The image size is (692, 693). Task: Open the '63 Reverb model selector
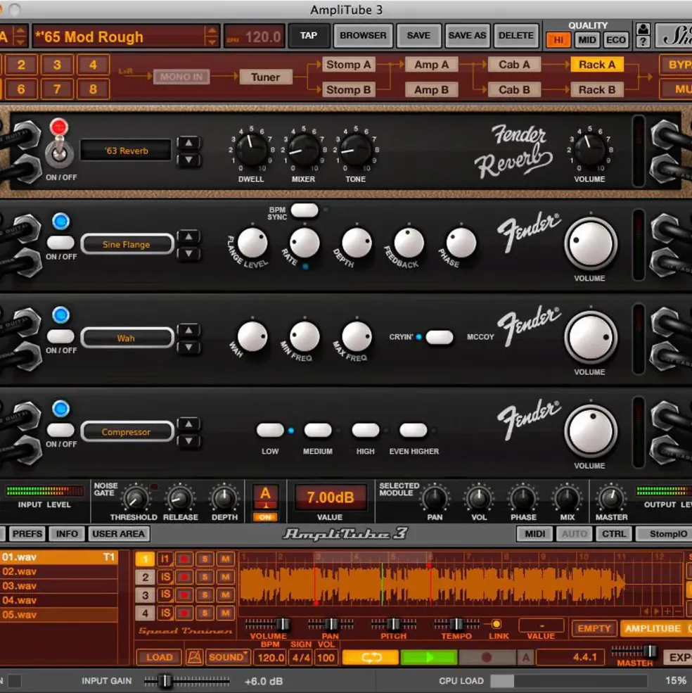[126, 151]
